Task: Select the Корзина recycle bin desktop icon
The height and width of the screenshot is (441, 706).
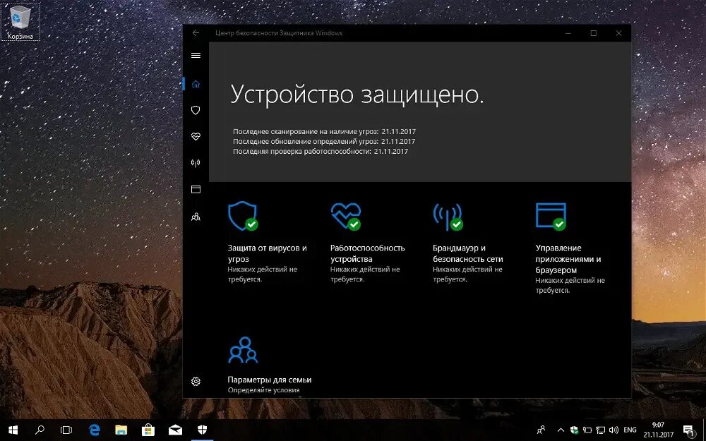Action: coord(20,22)
